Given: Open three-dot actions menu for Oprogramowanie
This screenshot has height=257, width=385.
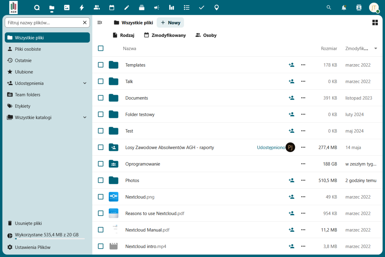Looking at the screenshot, I should tap(303, 164).
